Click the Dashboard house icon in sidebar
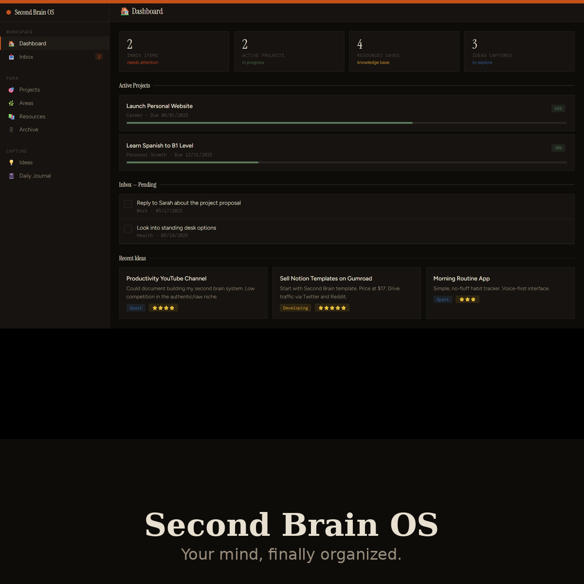This screenshot has width=584, height=584. pyautogui.click(x=11, y=44)
